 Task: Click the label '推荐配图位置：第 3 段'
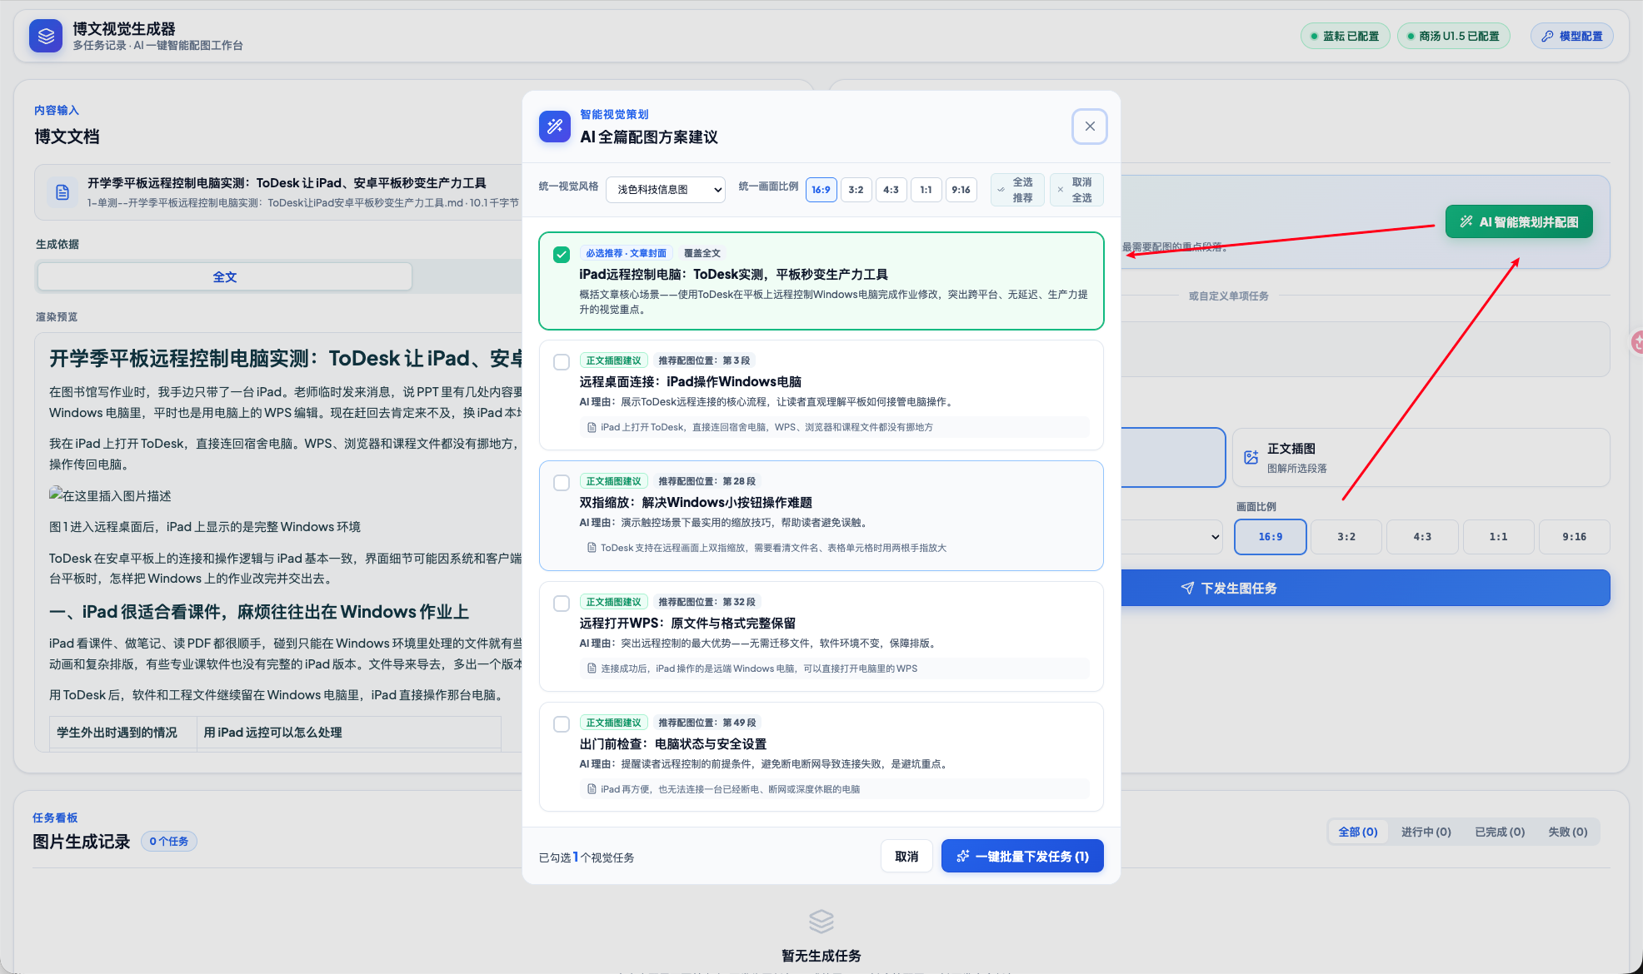(x=704, y=360)
